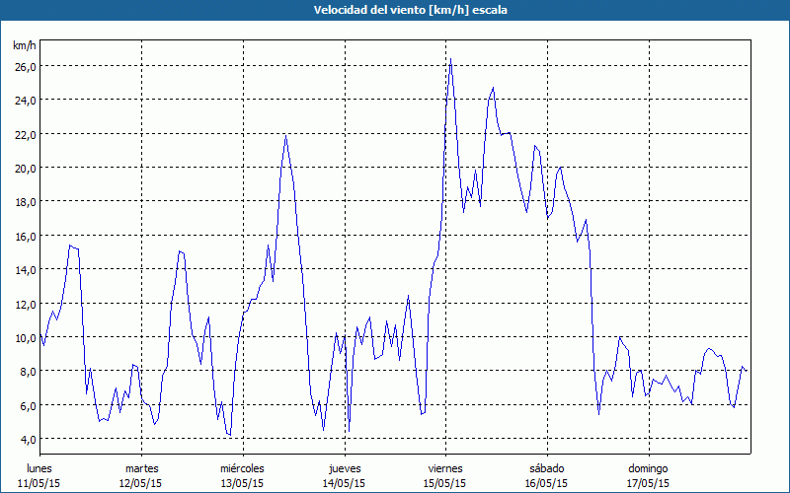This screenshot has height=493, width=790.
Task: Select the 8,0 y-axis label
Action: (x=25, y=372)
